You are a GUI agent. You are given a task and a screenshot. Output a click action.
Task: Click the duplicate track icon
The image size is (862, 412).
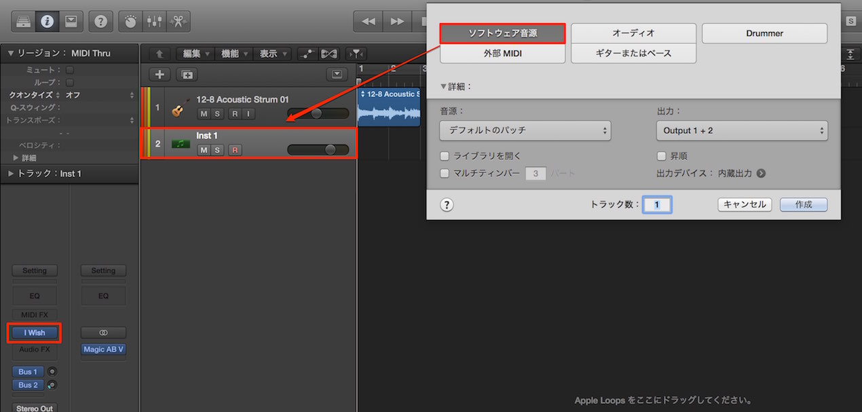[x=187, y=75]
